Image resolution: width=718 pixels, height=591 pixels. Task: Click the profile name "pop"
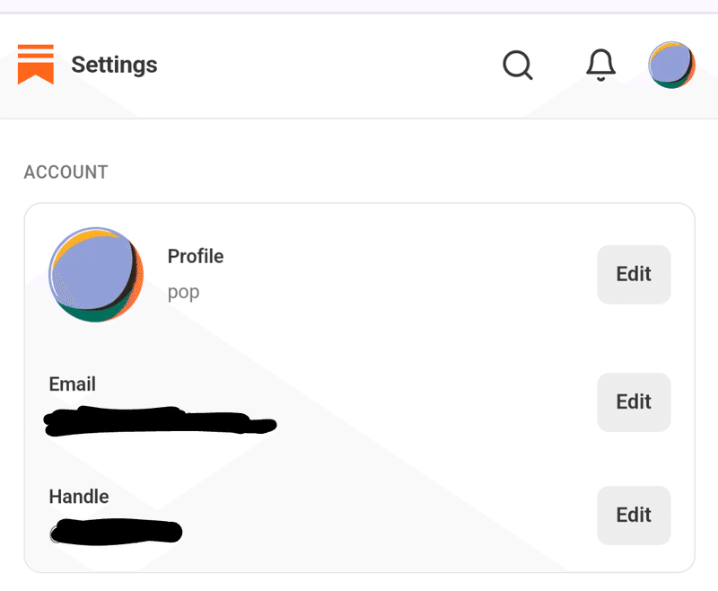pyautogui.click(x=184, y=292)
